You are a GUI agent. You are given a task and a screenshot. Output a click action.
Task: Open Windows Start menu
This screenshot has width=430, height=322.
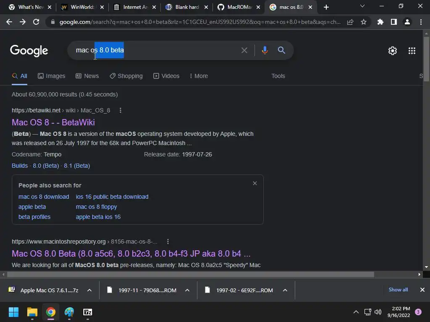pyautogui.click(x=14, y=312)
